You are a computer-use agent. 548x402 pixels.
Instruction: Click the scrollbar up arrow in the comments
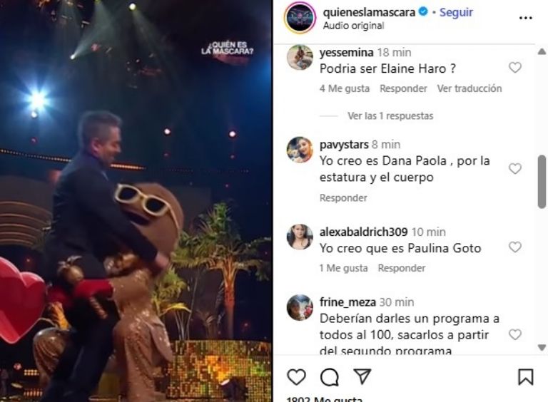click(542, 52)
